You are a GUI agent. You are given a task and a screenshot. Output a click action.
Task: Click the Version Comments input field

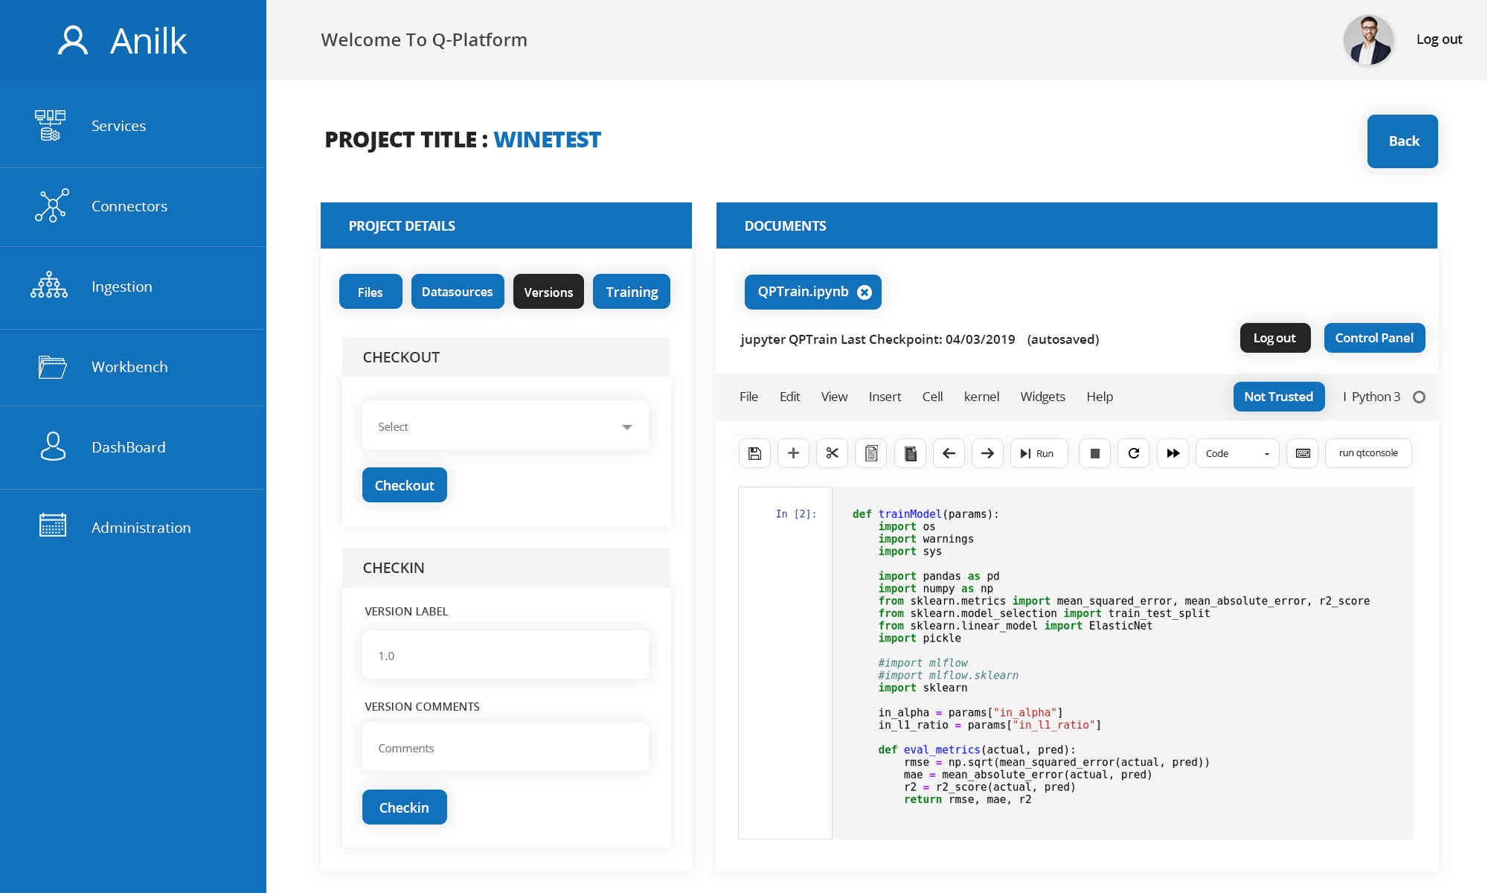tap(505, 747)
